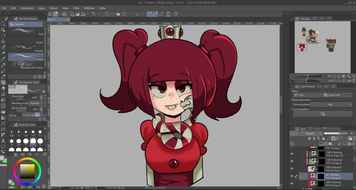Viewport: 356px width, 190px height.
Task: Click the command bar hamburger menu icon
Action: click(50, 14)
